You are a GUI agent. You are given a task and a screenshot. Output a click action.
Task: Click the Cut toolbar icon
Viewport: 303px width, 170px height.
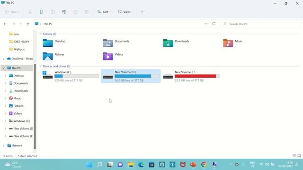pos(30,12)
